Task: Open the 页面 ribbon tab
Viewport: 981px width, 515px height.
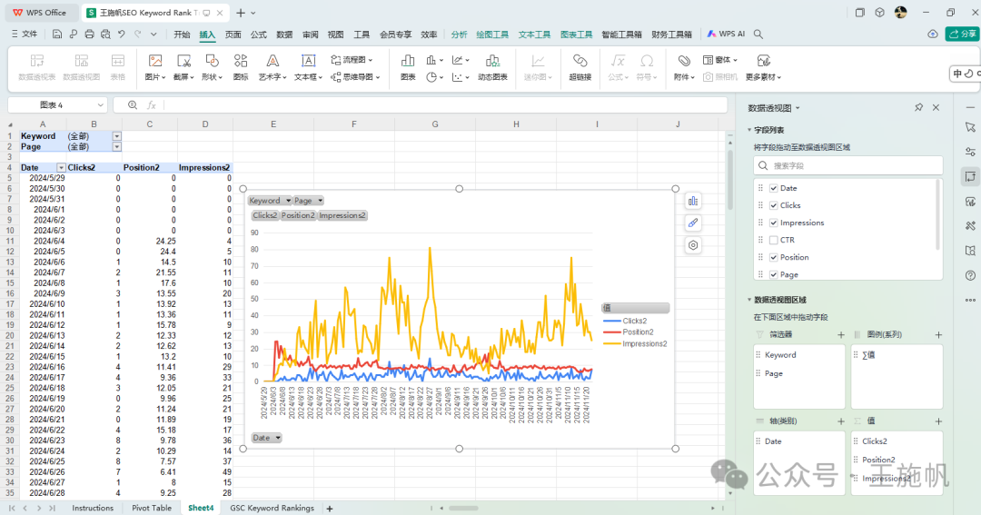Action: pyautogui.click(x=233, y=35)
